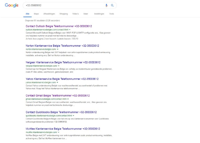200x143 pixels.
Task: Expand dropdown arrow beside outlook.klantenservicebelgie.com URL
Action: [x=70, y=30]
